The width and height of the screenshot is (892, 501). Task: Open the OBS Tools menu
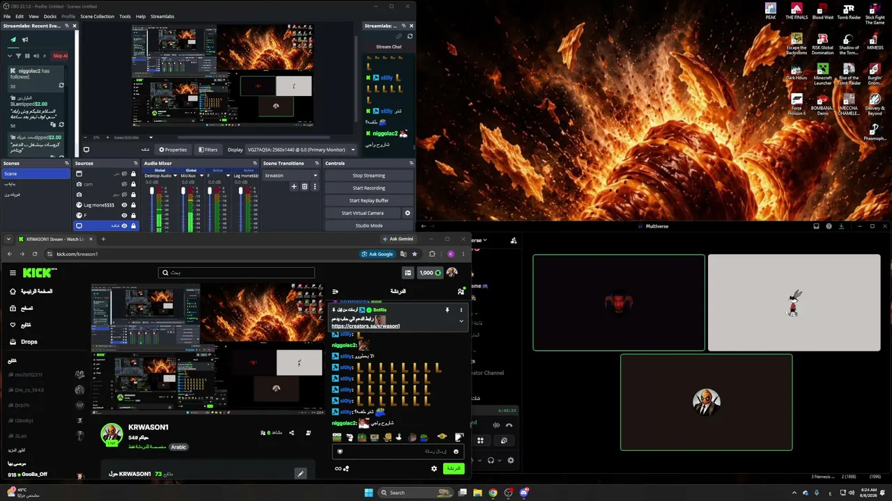[x=125, y=16]
